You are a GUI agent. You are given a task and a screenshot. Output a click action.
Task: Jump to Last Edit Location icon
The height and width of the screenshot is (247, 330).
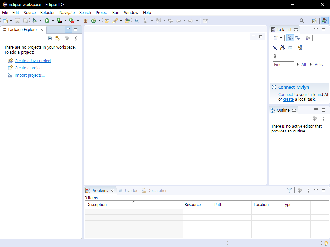[170, 21]
